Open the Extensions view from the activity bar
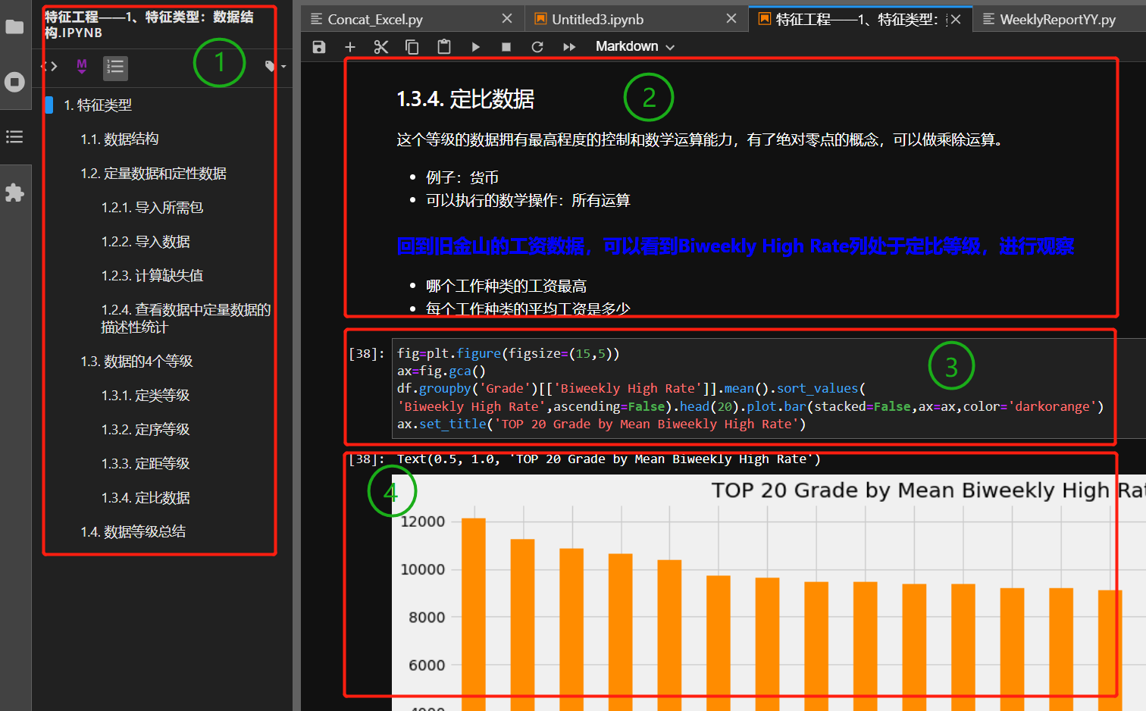The image size is (1146, 711). [15, 193]
